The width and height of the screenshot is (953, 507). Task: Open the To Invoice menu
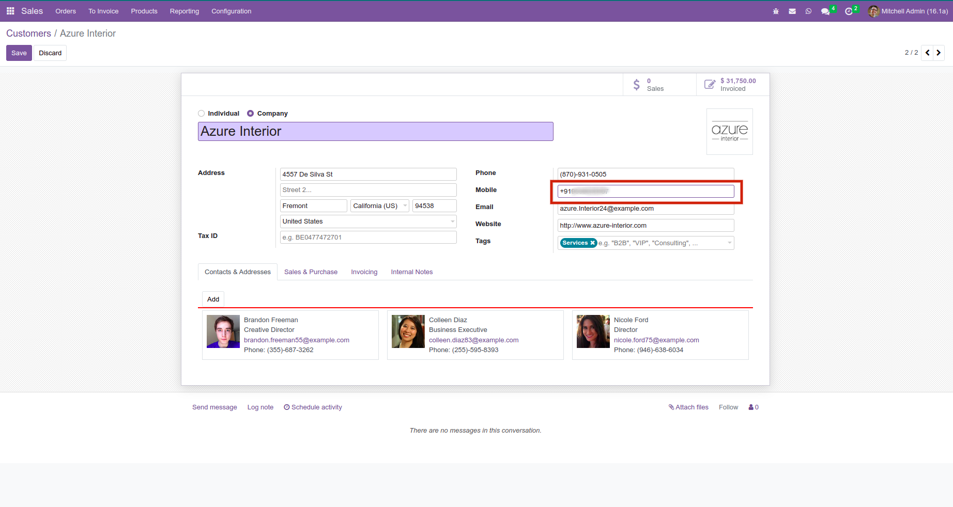pos(103,11)
